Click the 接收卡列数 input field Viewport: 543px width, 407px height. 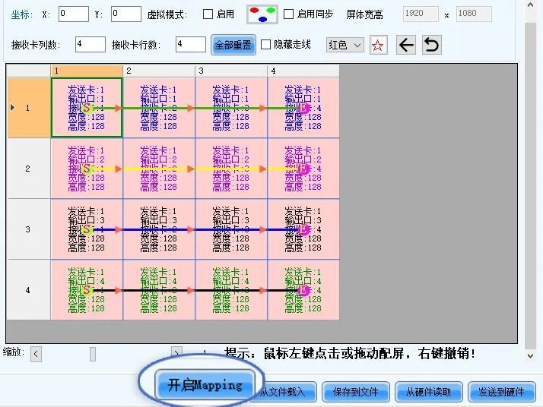click(x=90, y=45)
